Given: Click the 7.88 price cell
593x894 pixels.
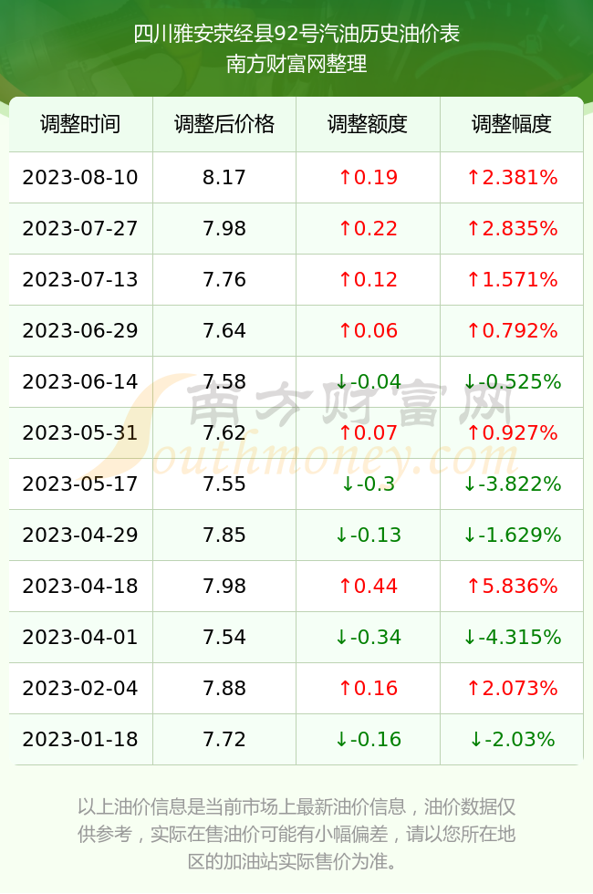Looking at the screenshot, I should click(x=224, y=688).
